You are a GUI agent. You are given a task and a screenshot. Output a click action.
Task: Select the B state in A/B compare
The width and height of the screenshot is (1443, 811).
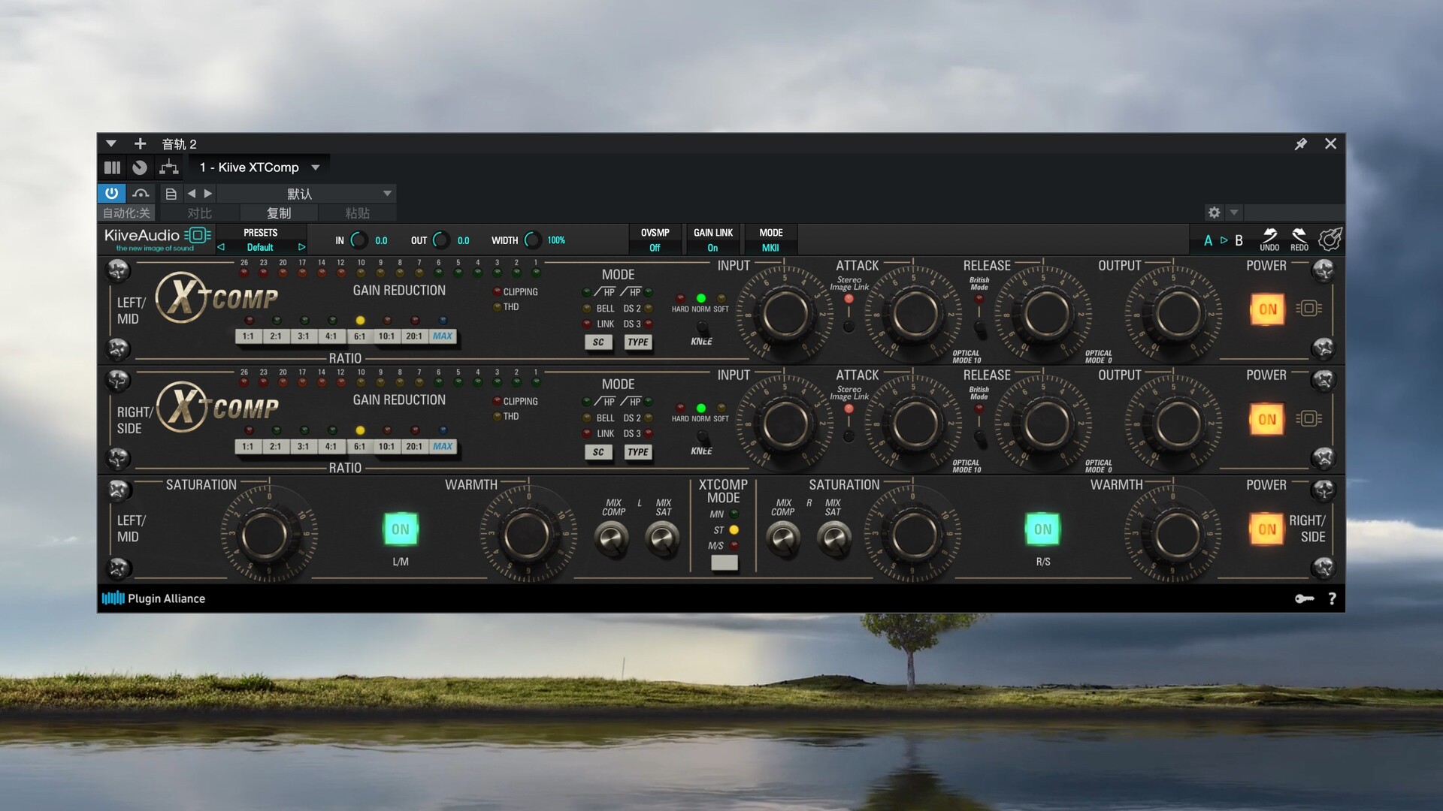(1239, 240)
